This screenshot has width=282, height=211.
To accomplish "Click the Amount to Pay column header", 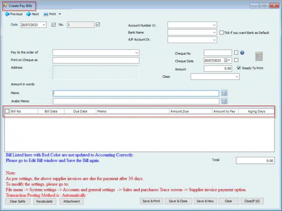I will click(225, 111).
